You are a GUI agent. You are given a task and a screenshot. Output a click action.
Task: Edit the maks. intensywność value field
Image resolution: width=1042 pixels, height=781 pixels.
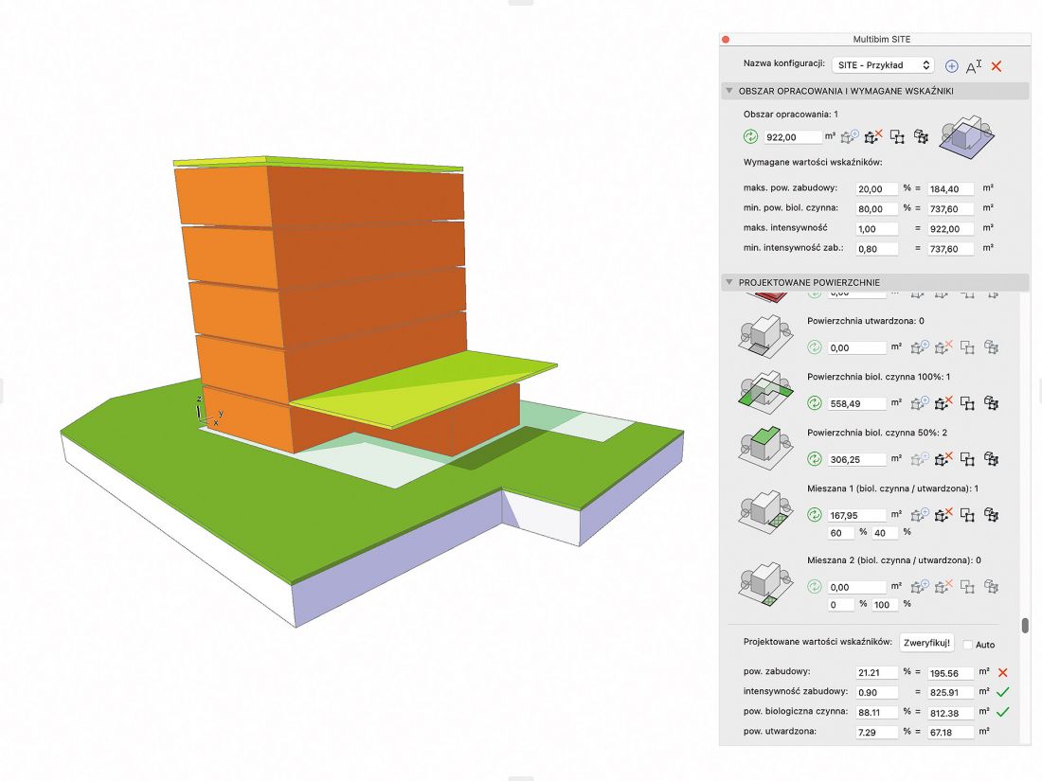876,229
